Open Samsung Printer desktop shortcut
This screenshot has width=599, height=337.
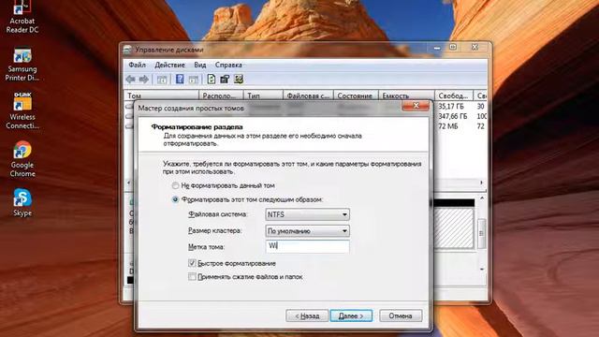[x=22, y=65]
